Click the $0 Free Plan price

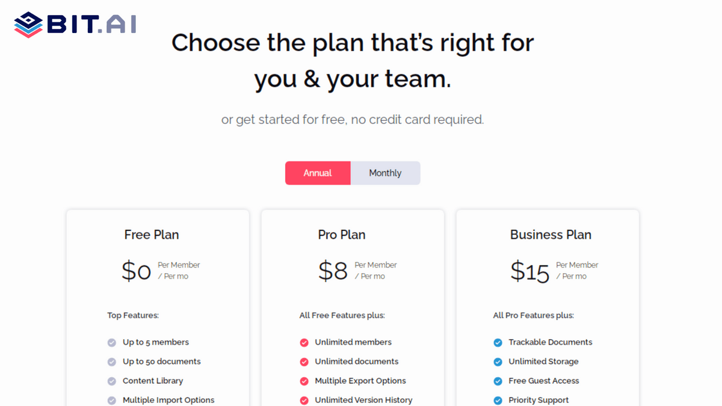tap(136, 270)
